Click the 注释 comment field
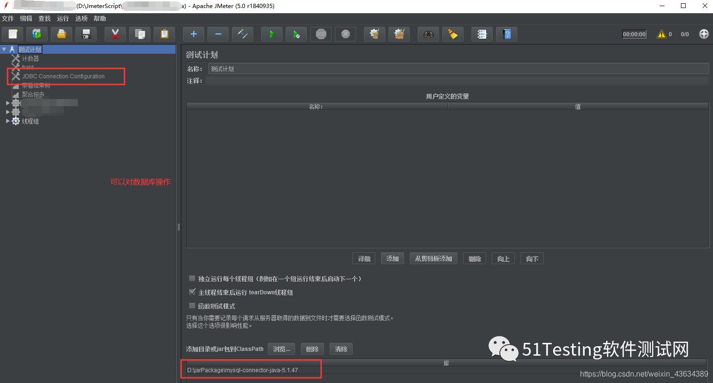713x383 pixels. coord(456,81)
